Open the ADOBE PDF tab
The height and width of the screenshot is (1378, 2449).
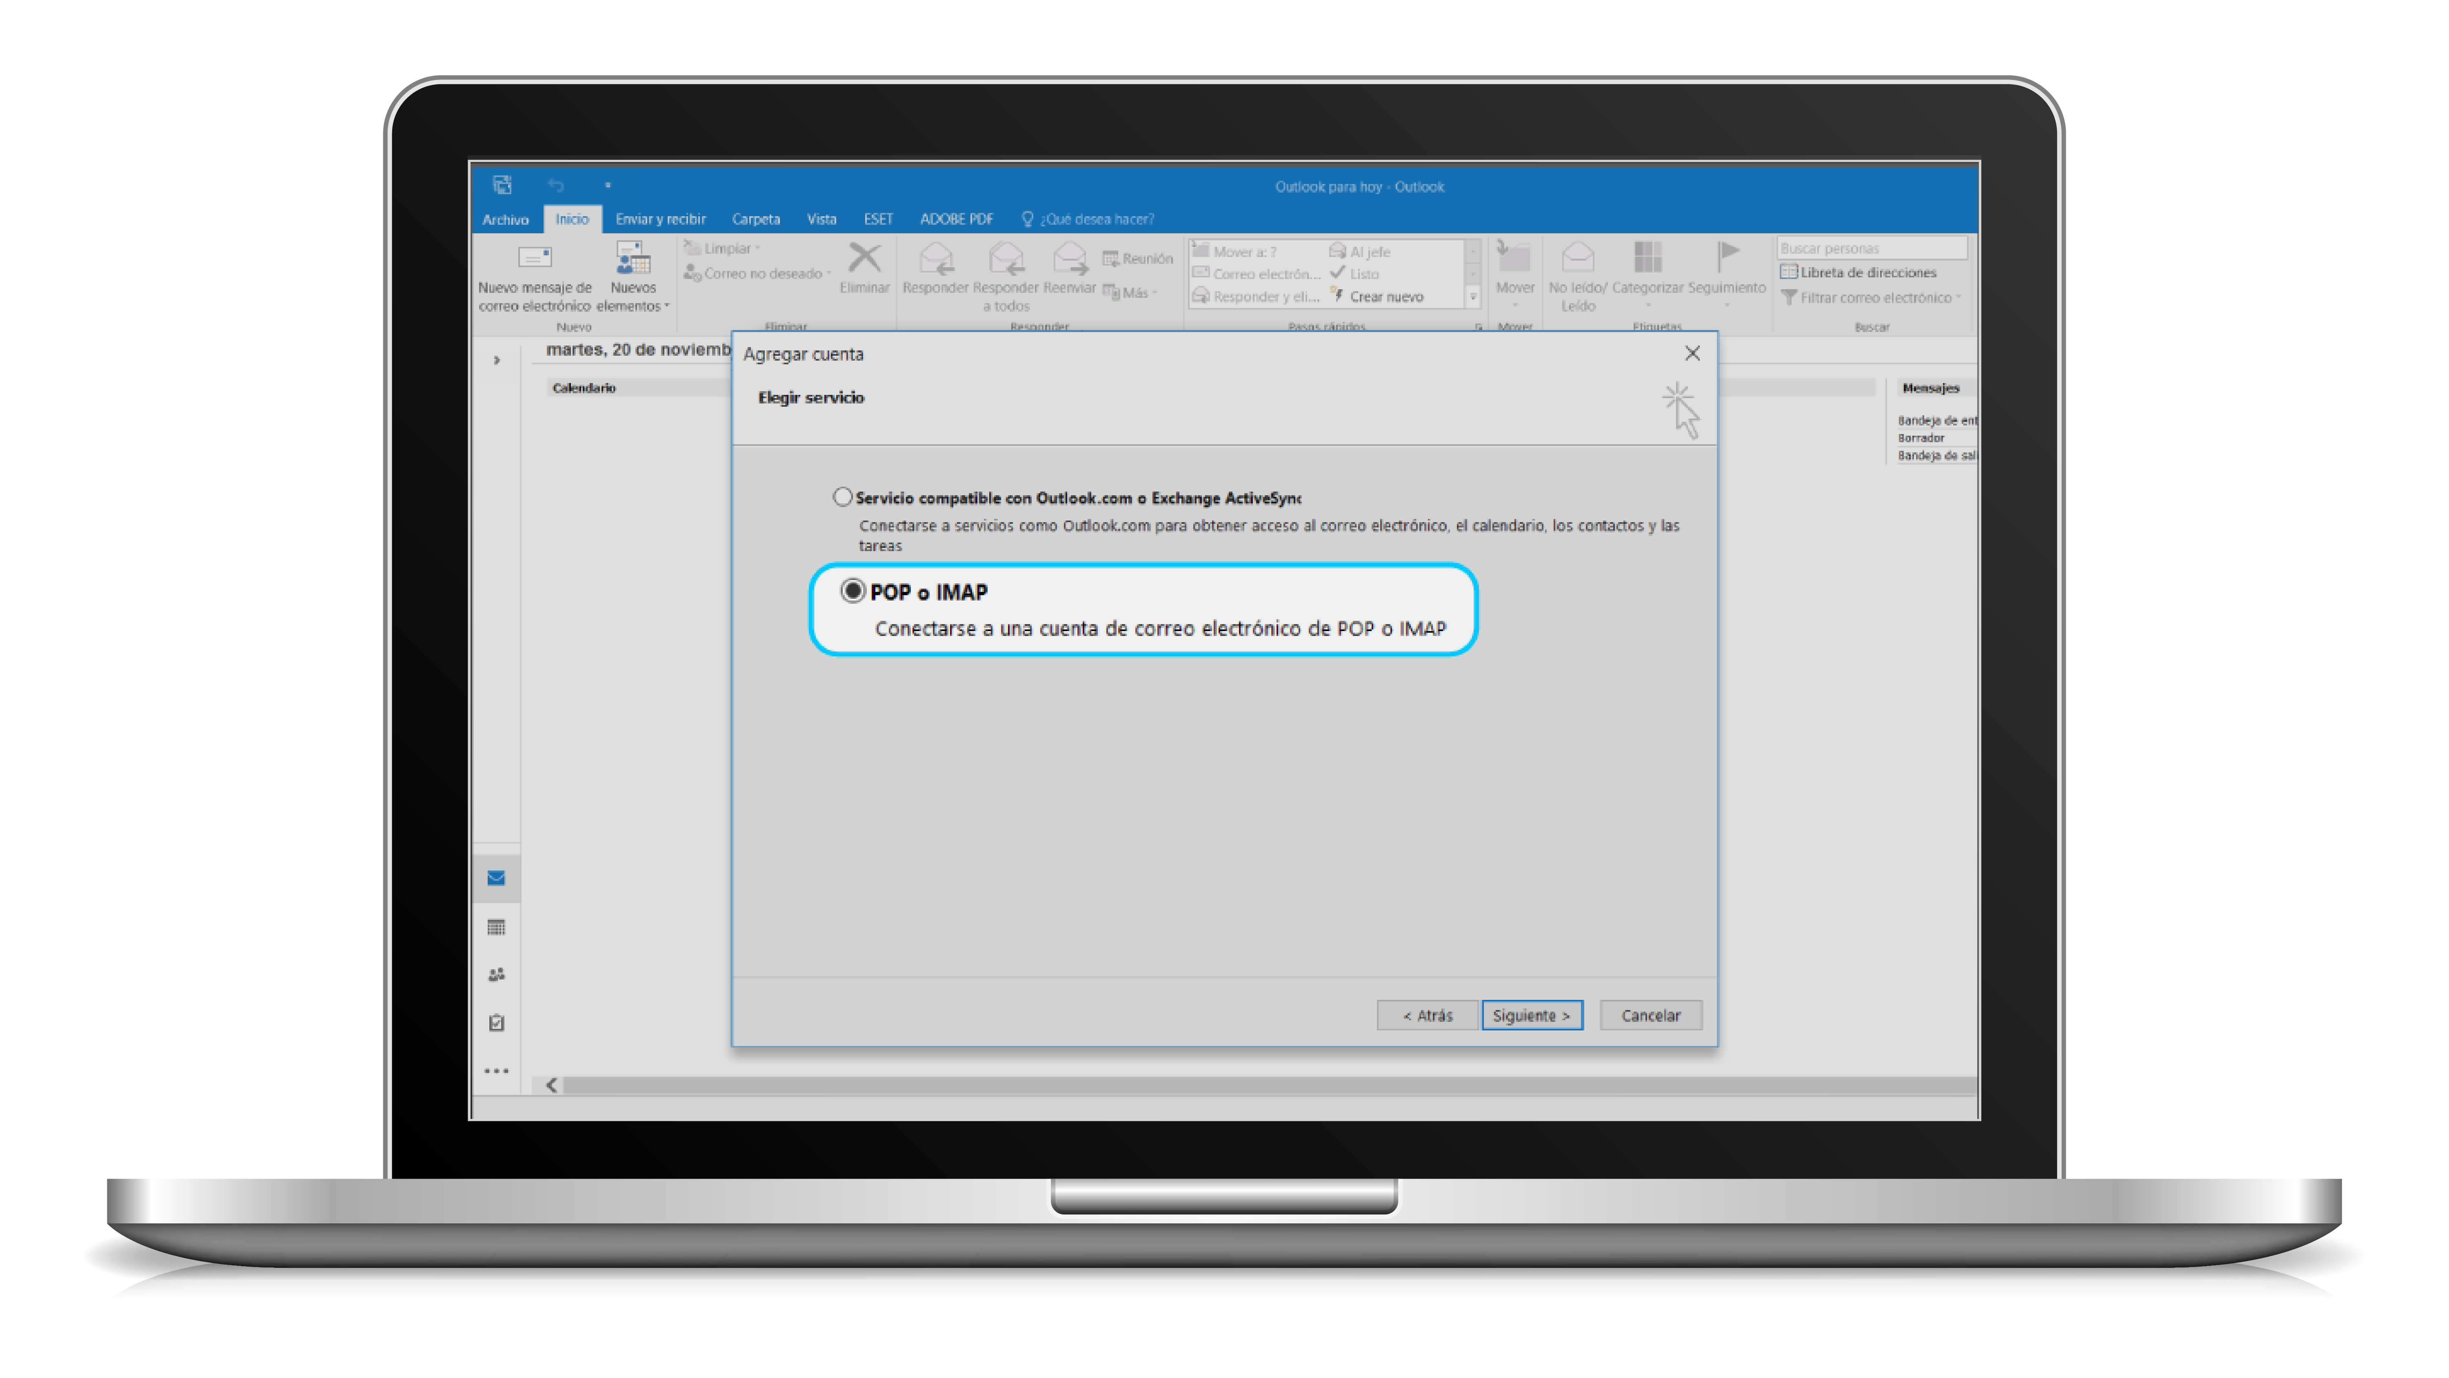pos(957,219)
